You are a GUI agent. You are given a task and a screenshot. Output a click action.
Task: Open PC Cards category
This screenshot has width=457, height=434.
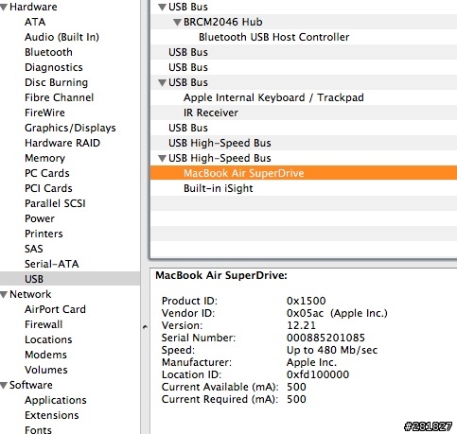pyautogui.click(x=47, y=173)
